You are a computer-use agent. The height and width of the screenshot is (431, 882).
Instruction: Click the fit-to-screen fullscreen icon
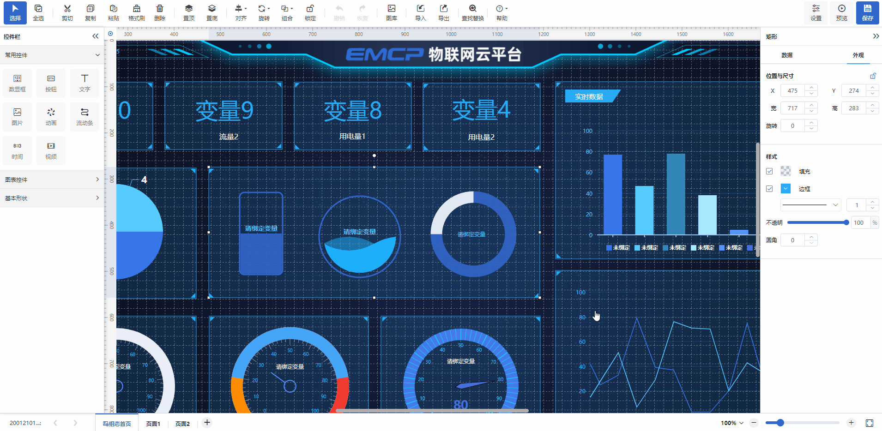870,423
